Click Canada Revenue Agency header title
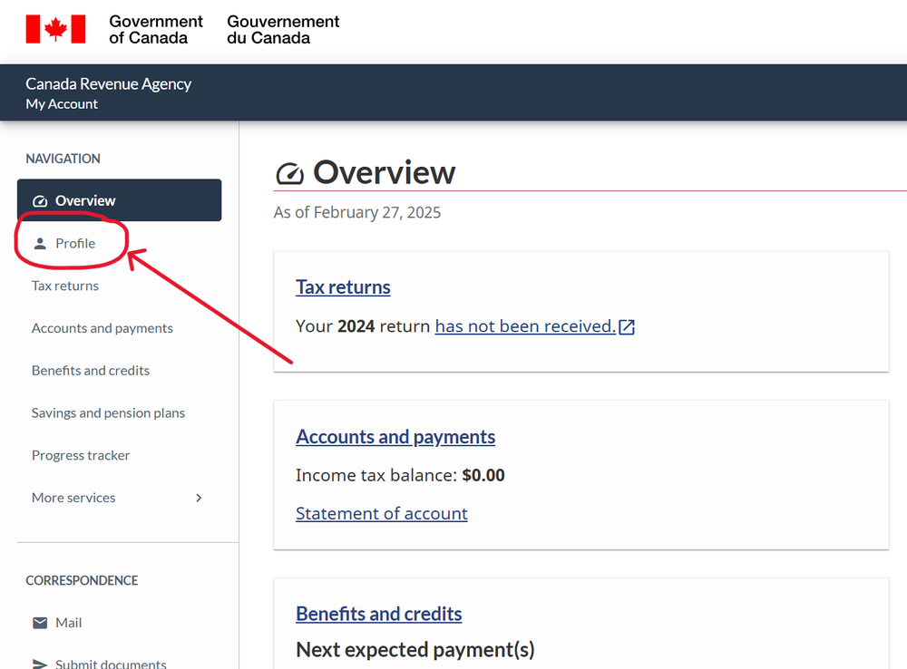Viewport: 907px width, 669px height. coord(108,83)
